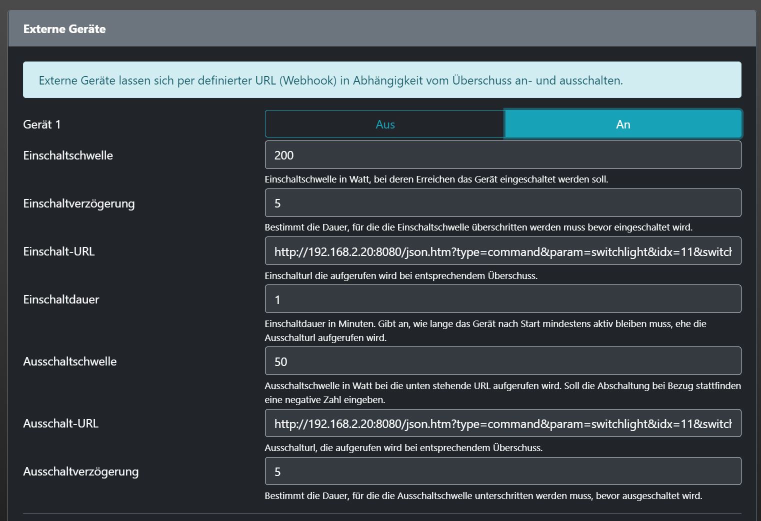Click the Ausschaltverzögerung label

tap(81, 471)
